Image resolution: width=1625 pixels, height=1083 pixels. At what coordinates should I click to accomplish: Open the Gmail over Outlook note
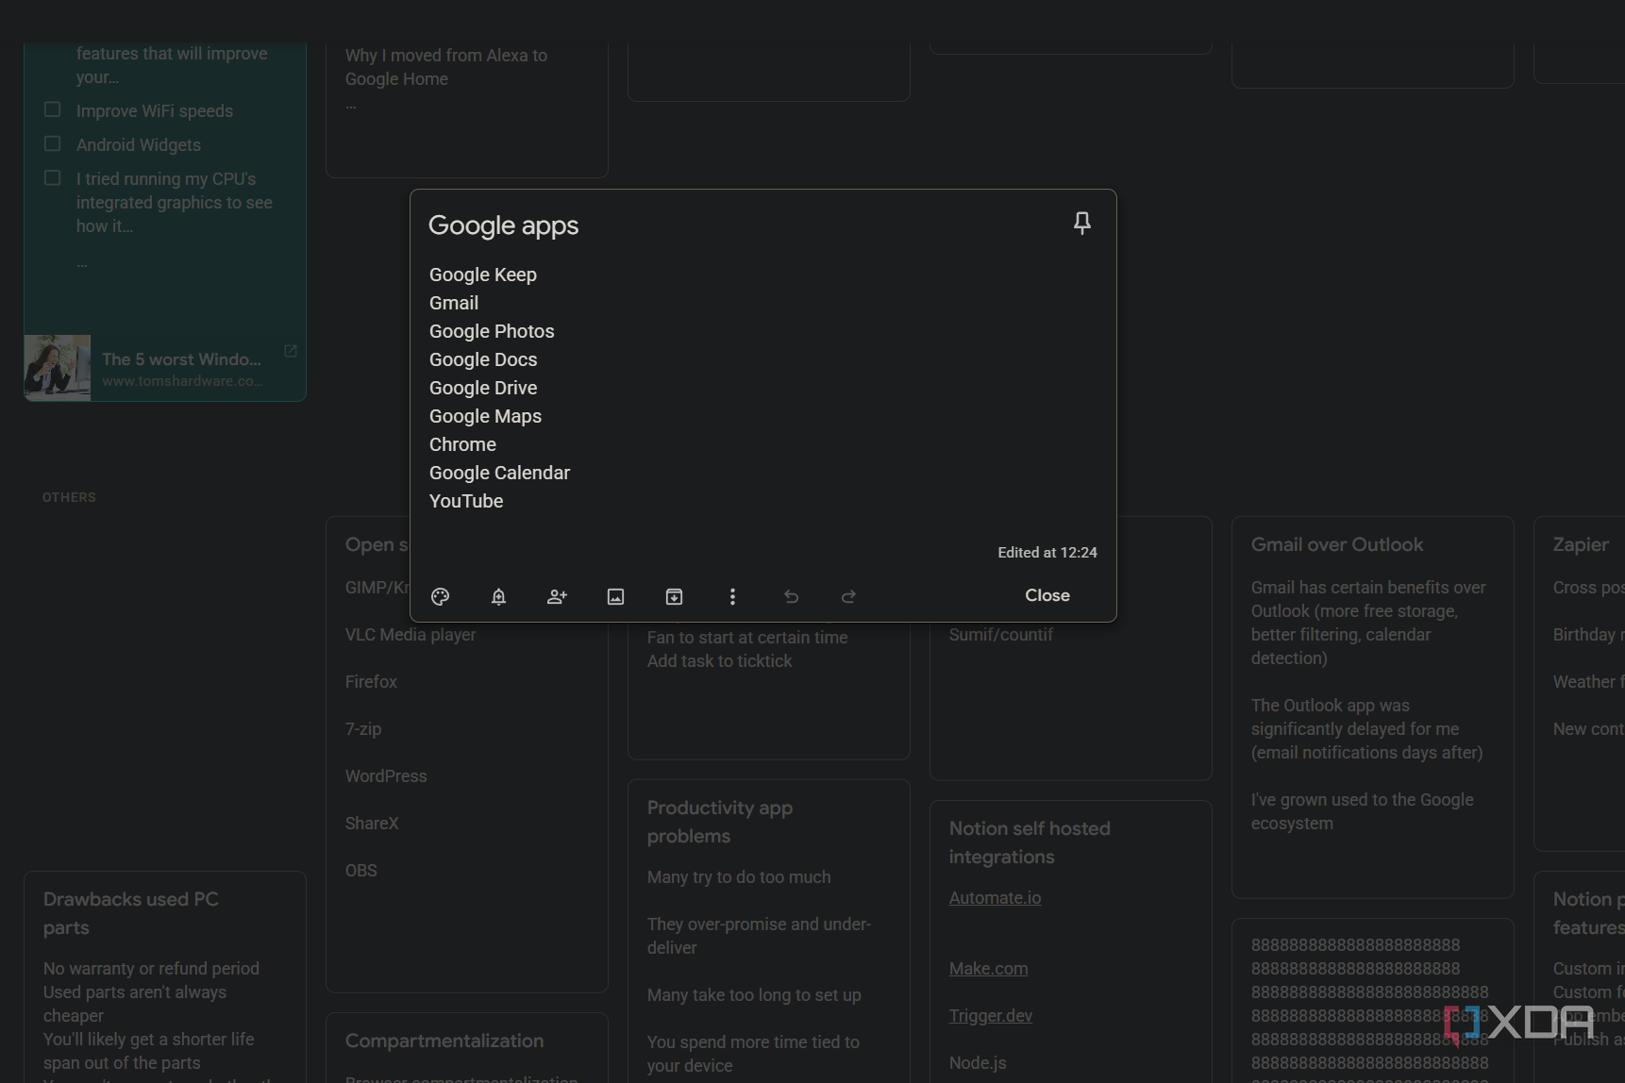click(x=1373, y=708)
